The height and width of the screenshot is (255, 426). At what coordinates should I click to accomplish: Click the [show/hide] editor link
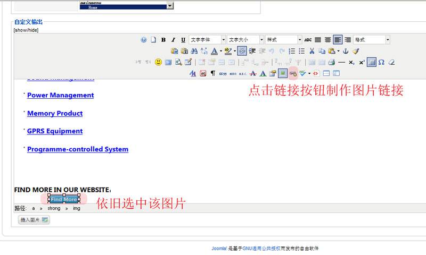pyautogui.click(x=26, y=30)
